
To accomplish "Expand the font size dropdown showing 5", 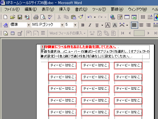I will (75, 25).
